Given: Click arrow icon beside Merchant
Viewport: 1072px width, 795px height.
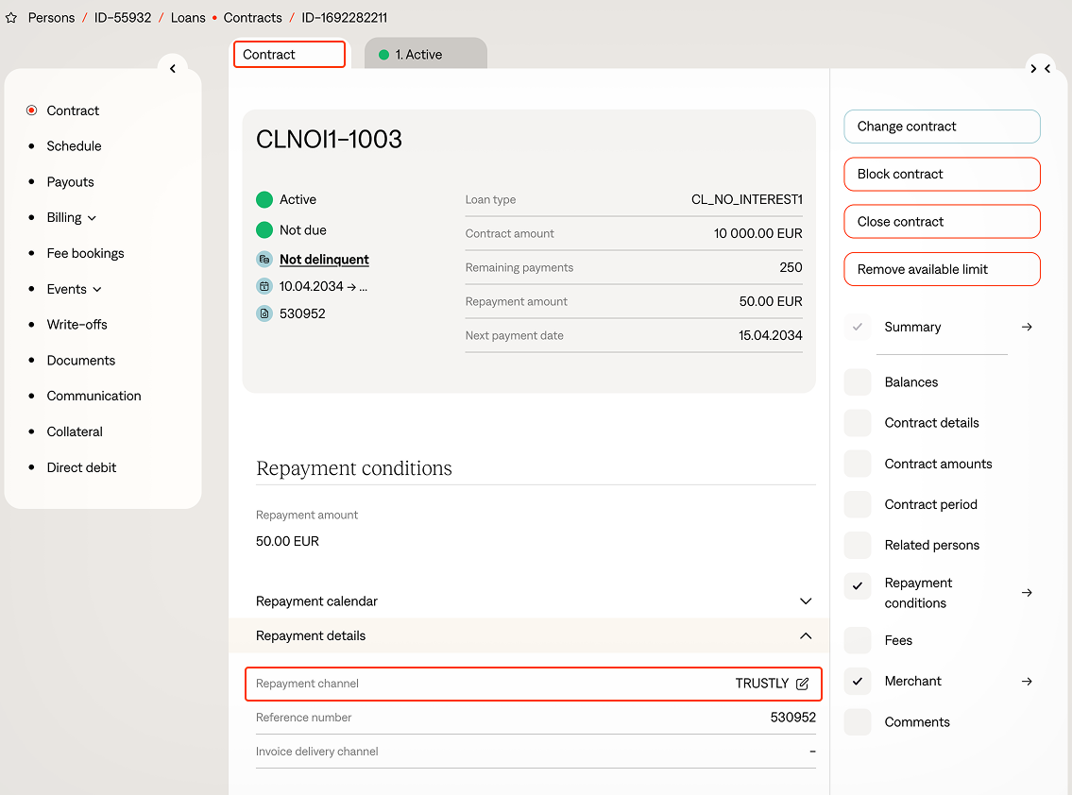Looking at the screenshot, I should coord(1027,681).
